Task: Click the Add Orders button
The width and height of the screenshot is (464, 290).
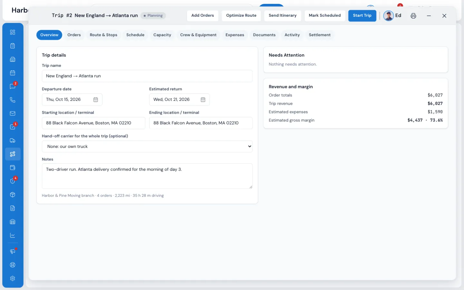Action: (x=203, y=15)
